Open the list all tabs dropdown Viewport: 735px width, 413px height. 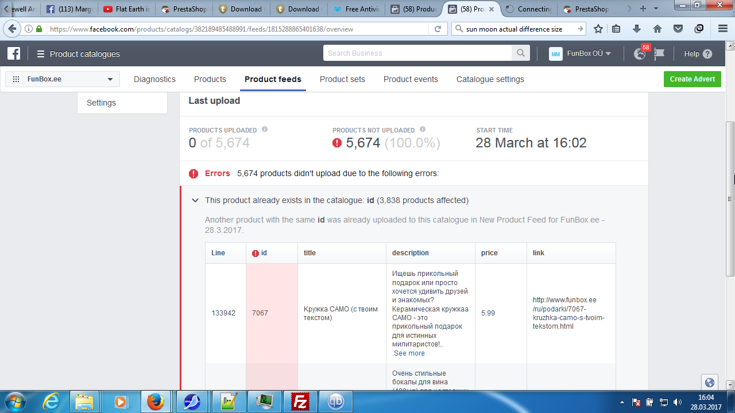656,9
